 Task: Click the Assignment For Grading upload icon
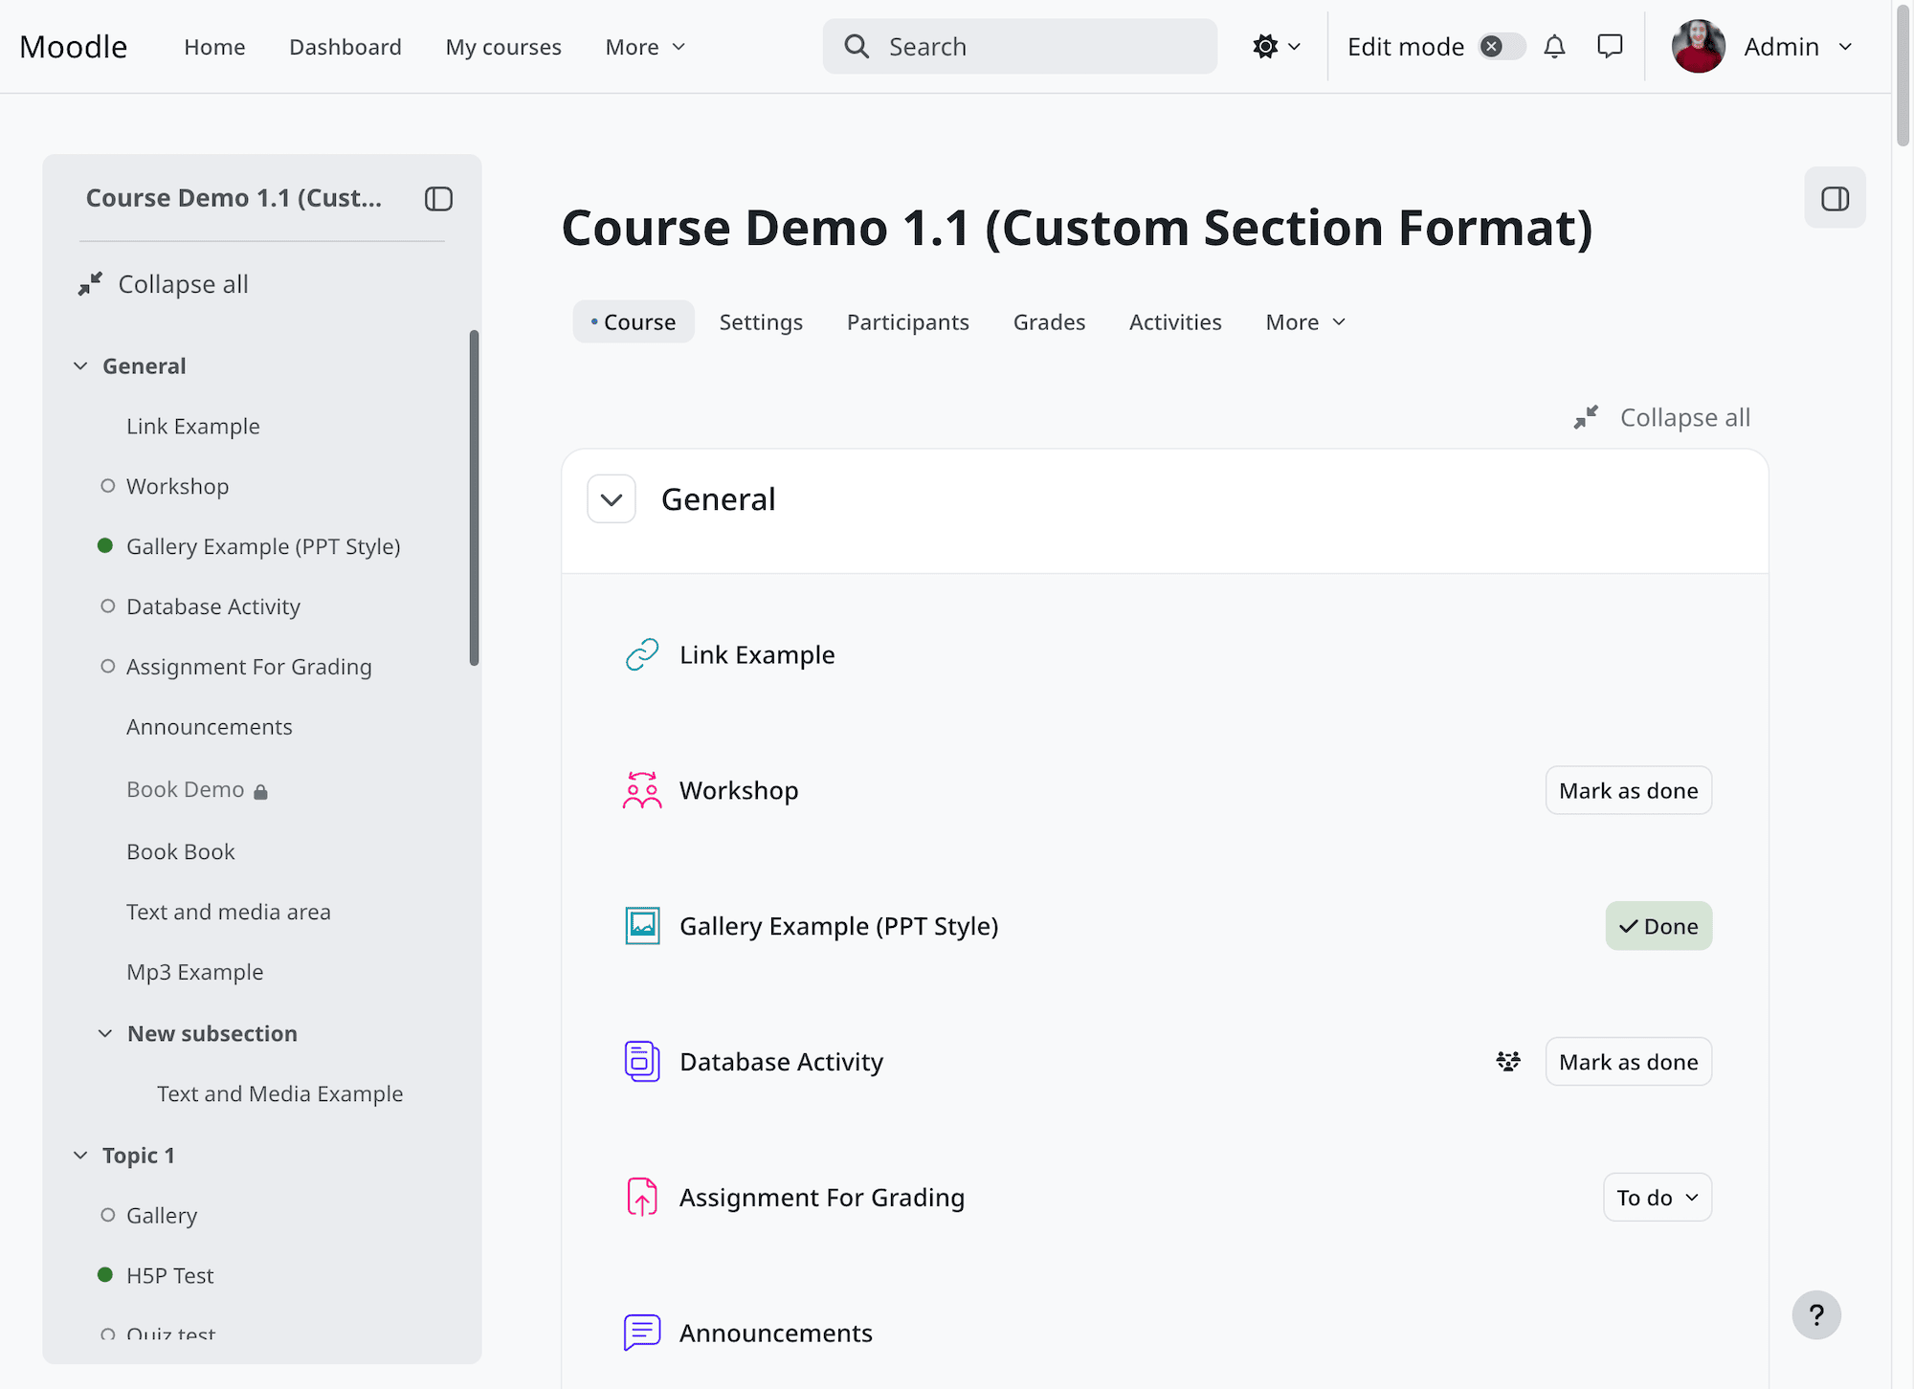(x=642, y=1198)
